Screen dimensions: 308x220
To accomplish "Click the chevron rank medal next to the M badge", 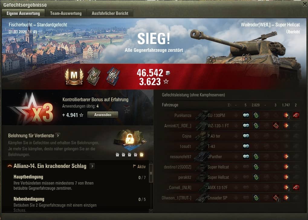I will [94, 76].
